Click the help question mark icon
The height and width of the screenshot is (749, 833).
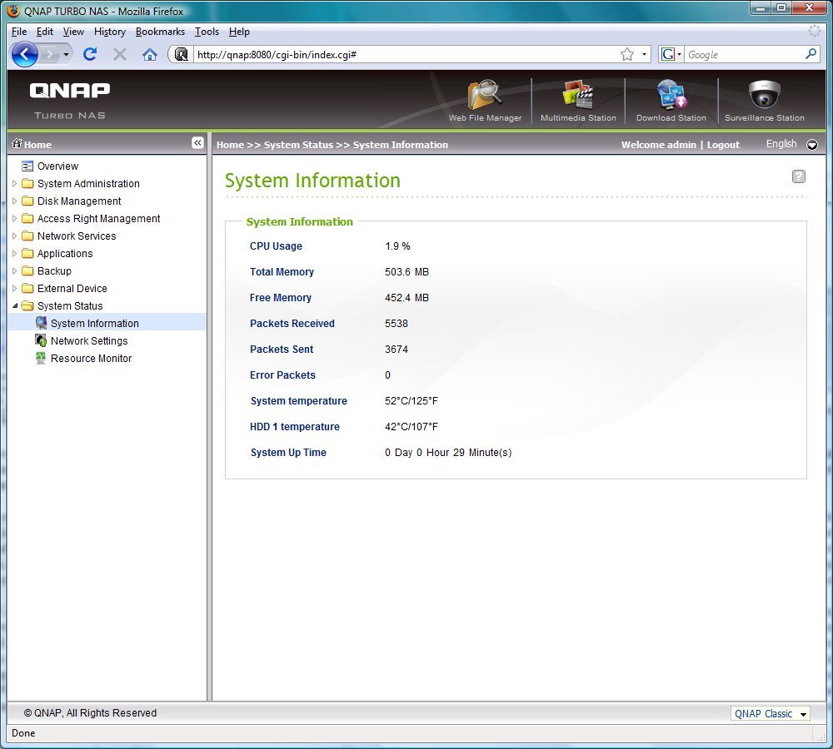[799, 176]
